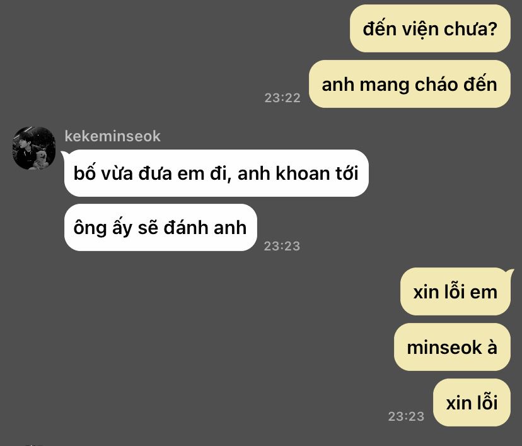Select "bố vừa đưa em đi" message
This screenshot has width=522, height=446.
tap(216, 173)
